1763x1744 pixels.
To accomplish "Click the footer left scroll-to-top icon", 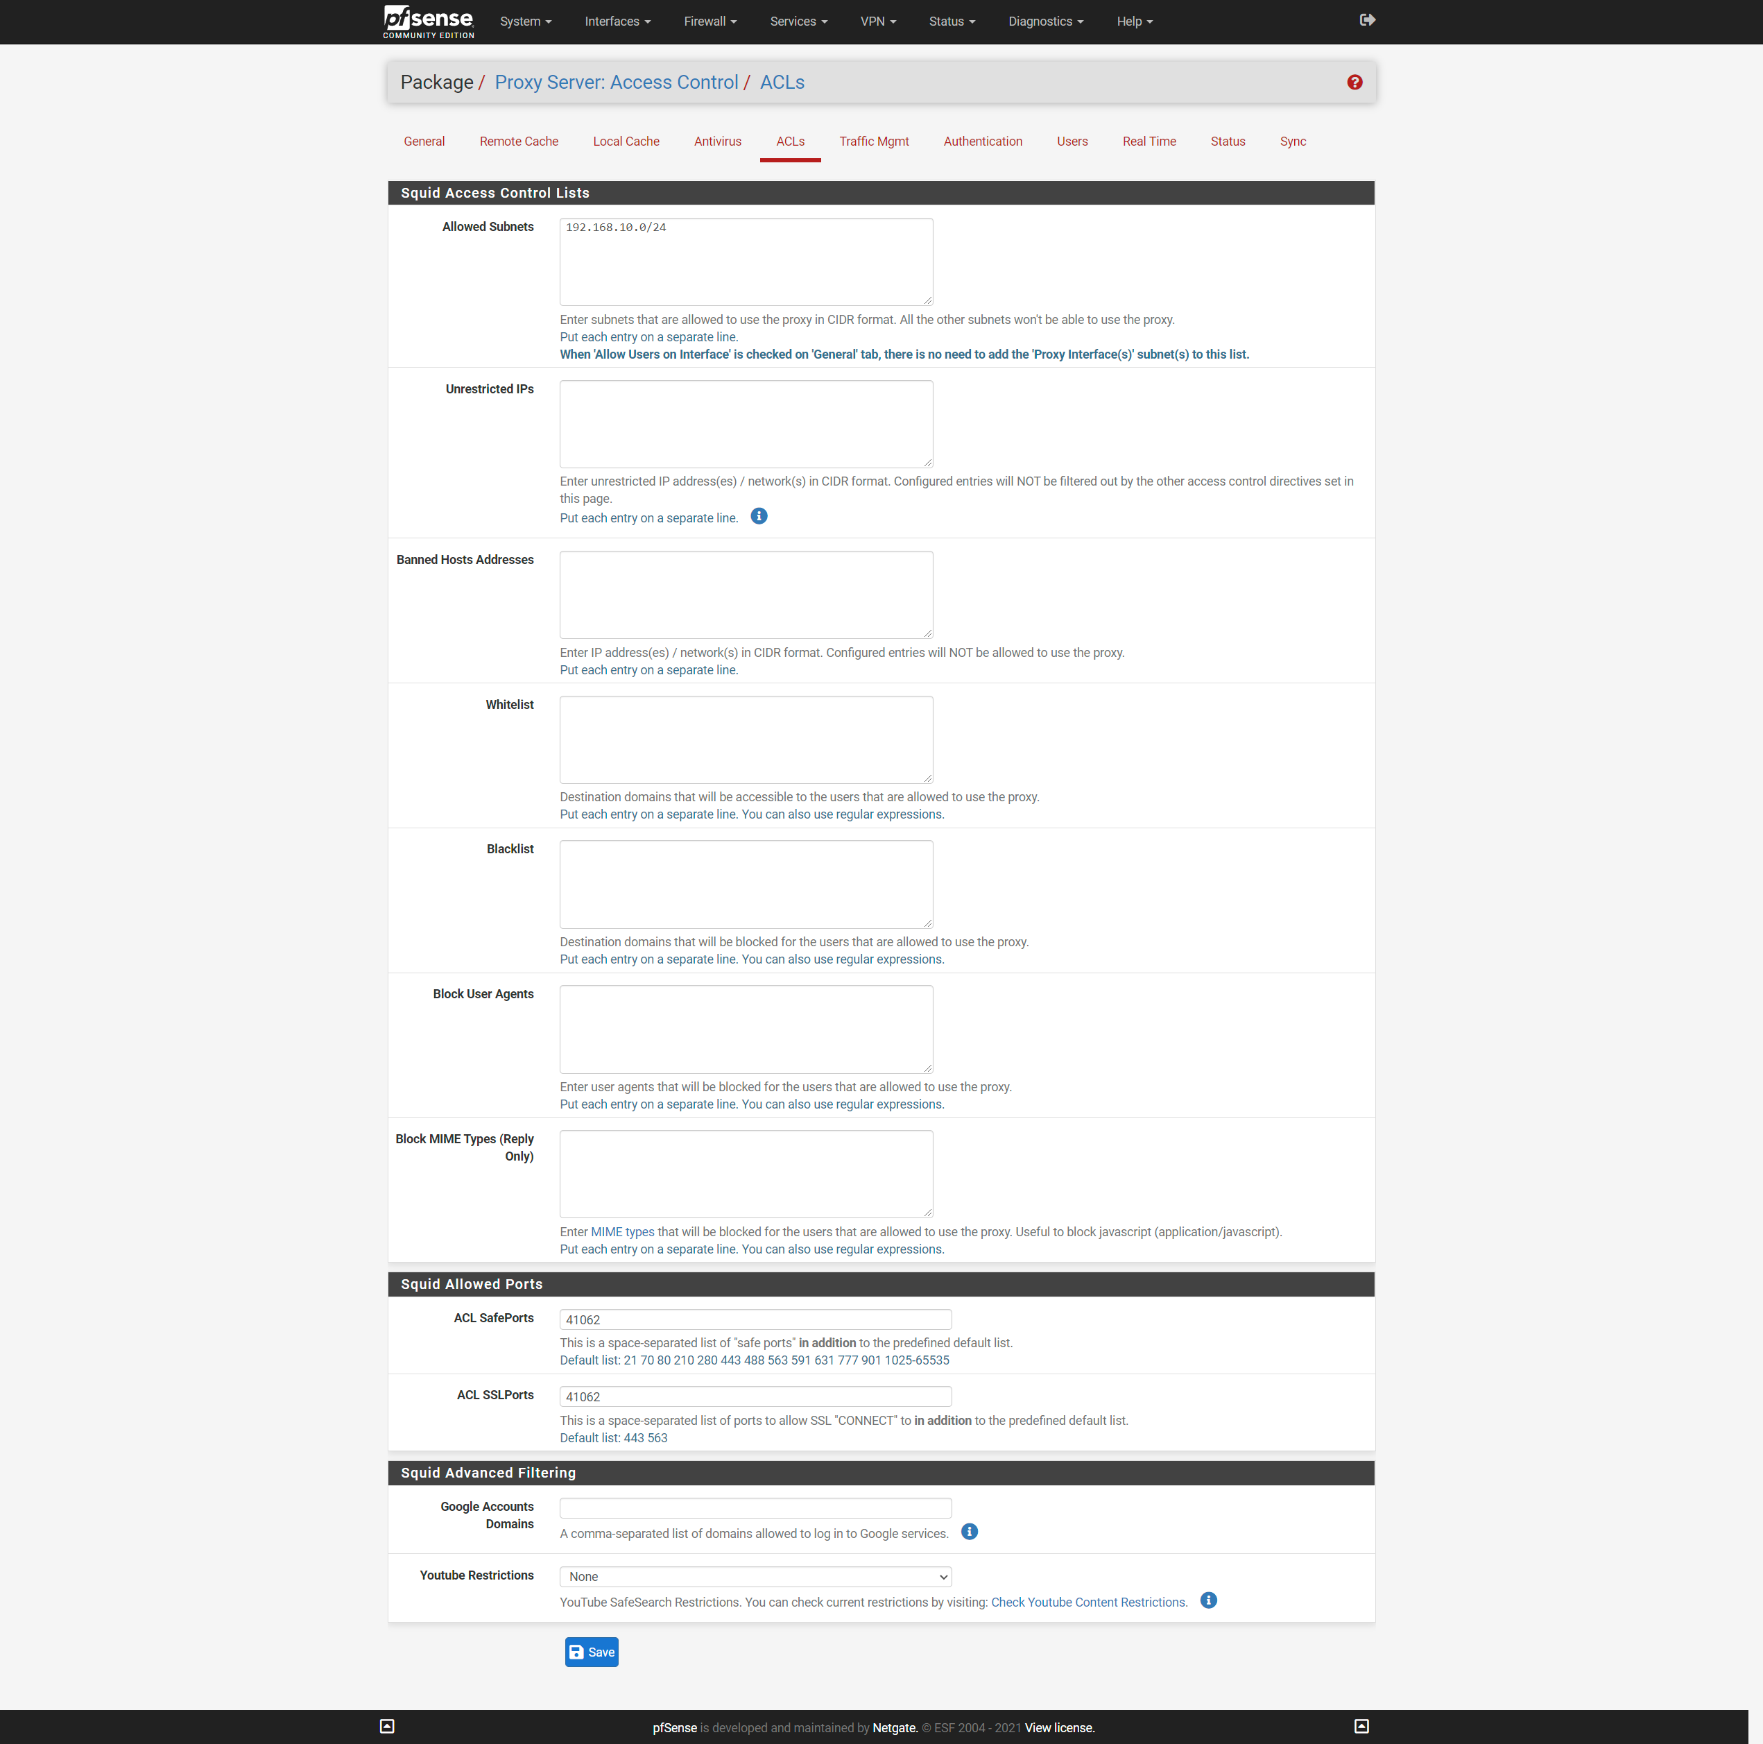I will (387, 1726).
